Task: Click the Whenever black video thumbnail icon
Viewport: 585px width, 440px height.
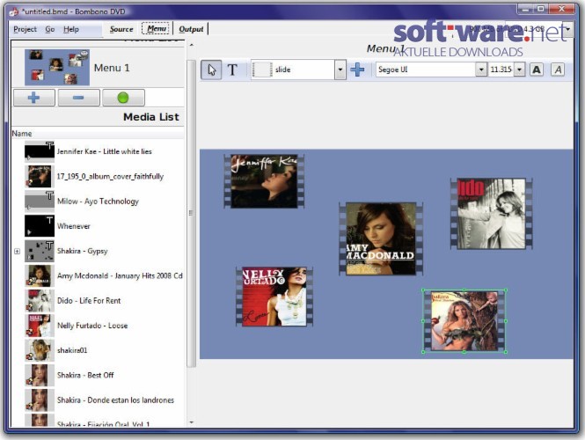Action: point(40,226)
